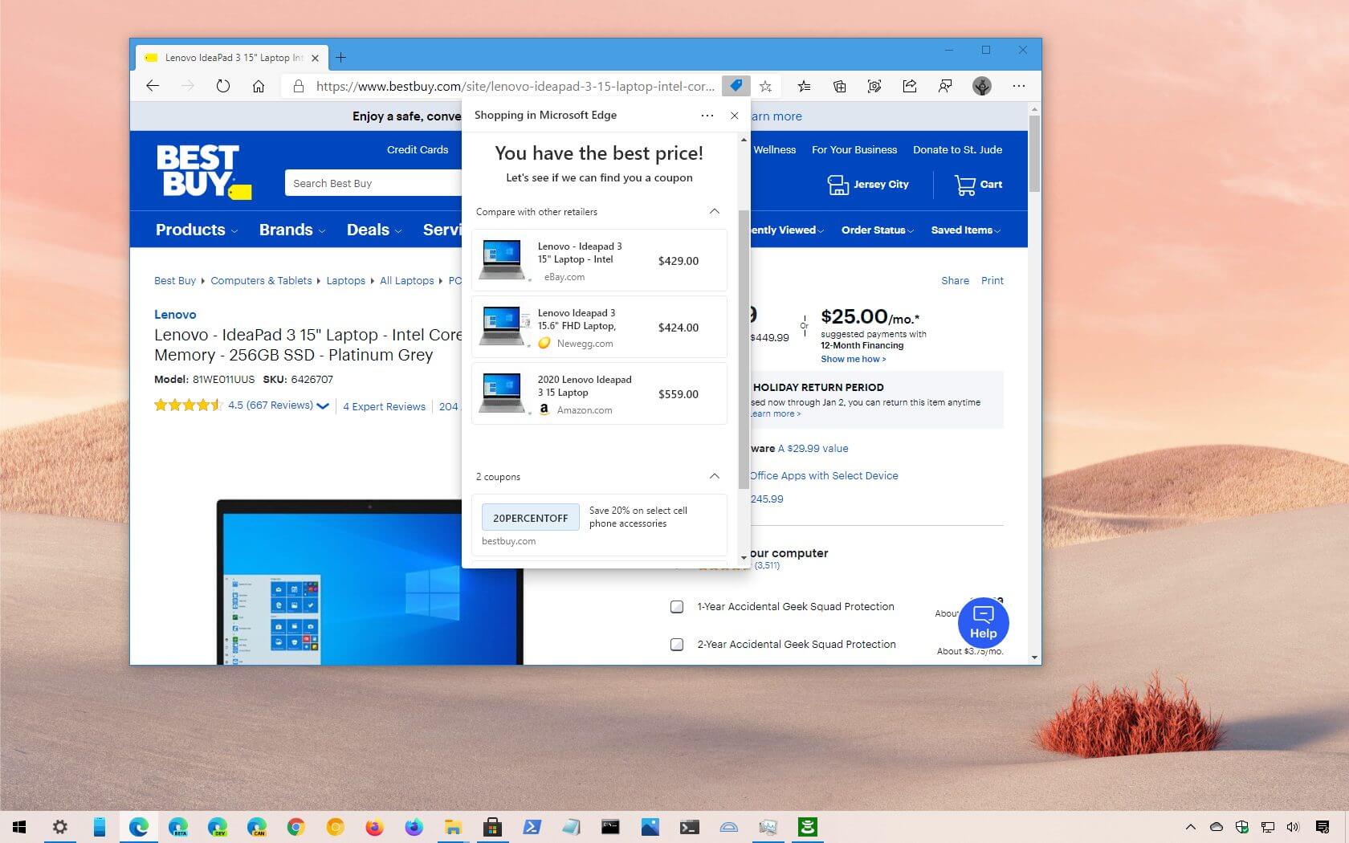Open Firefox from the Windows taskbar
The height and width of the screenshot is (843, 1349).
coord(374,827)
